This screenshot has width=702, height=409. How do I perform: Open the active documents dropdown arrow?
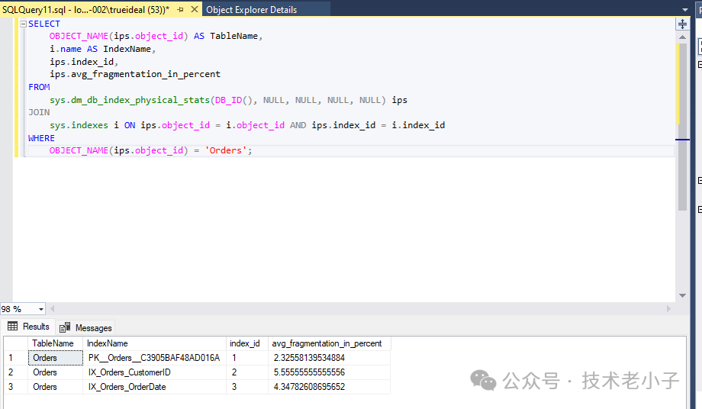[x=685, y=9]
